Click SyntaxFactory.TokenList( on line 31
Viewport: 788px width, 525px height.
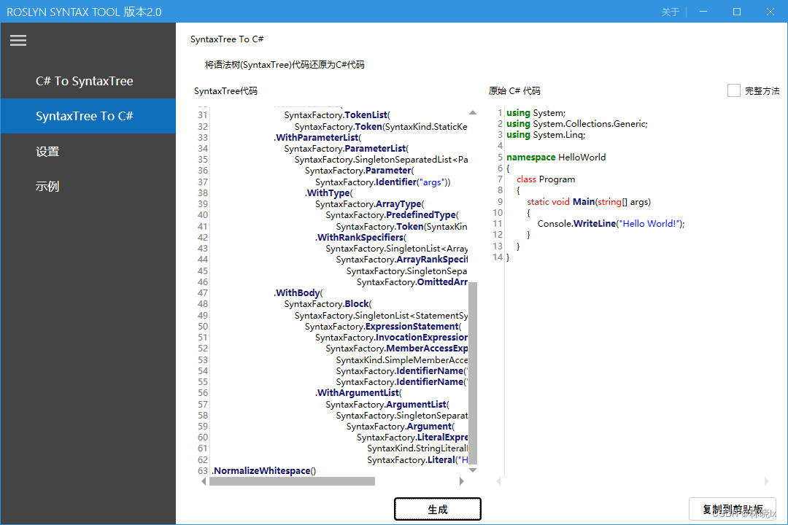(337, 115)
